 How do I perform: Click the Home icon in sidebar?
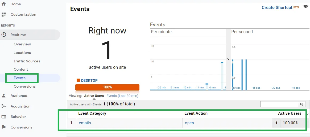click(3, 4)
